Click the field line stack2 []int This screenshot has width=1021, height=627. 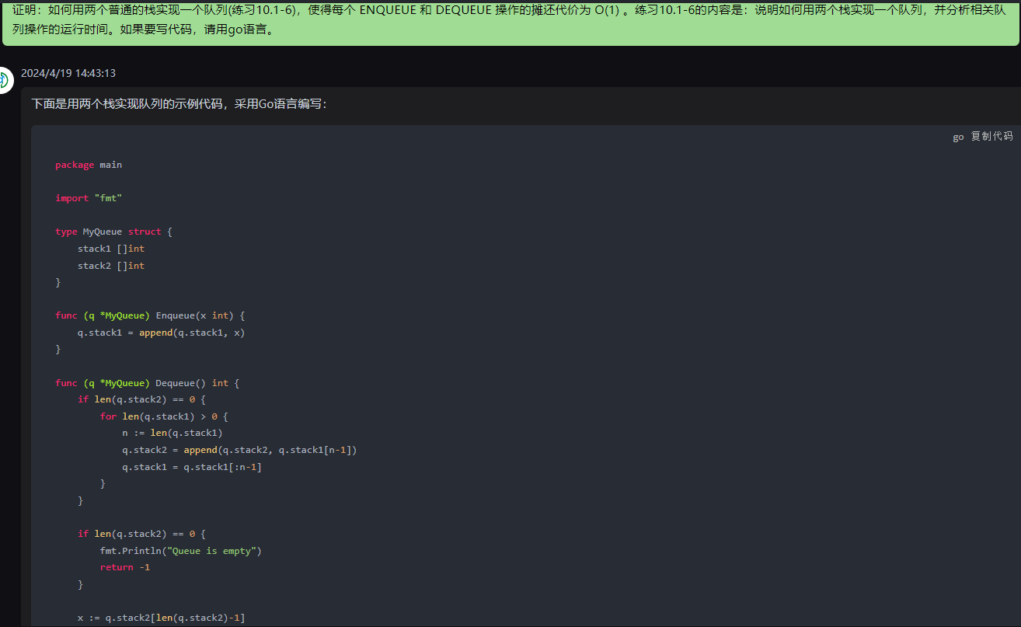coord(111,266)
